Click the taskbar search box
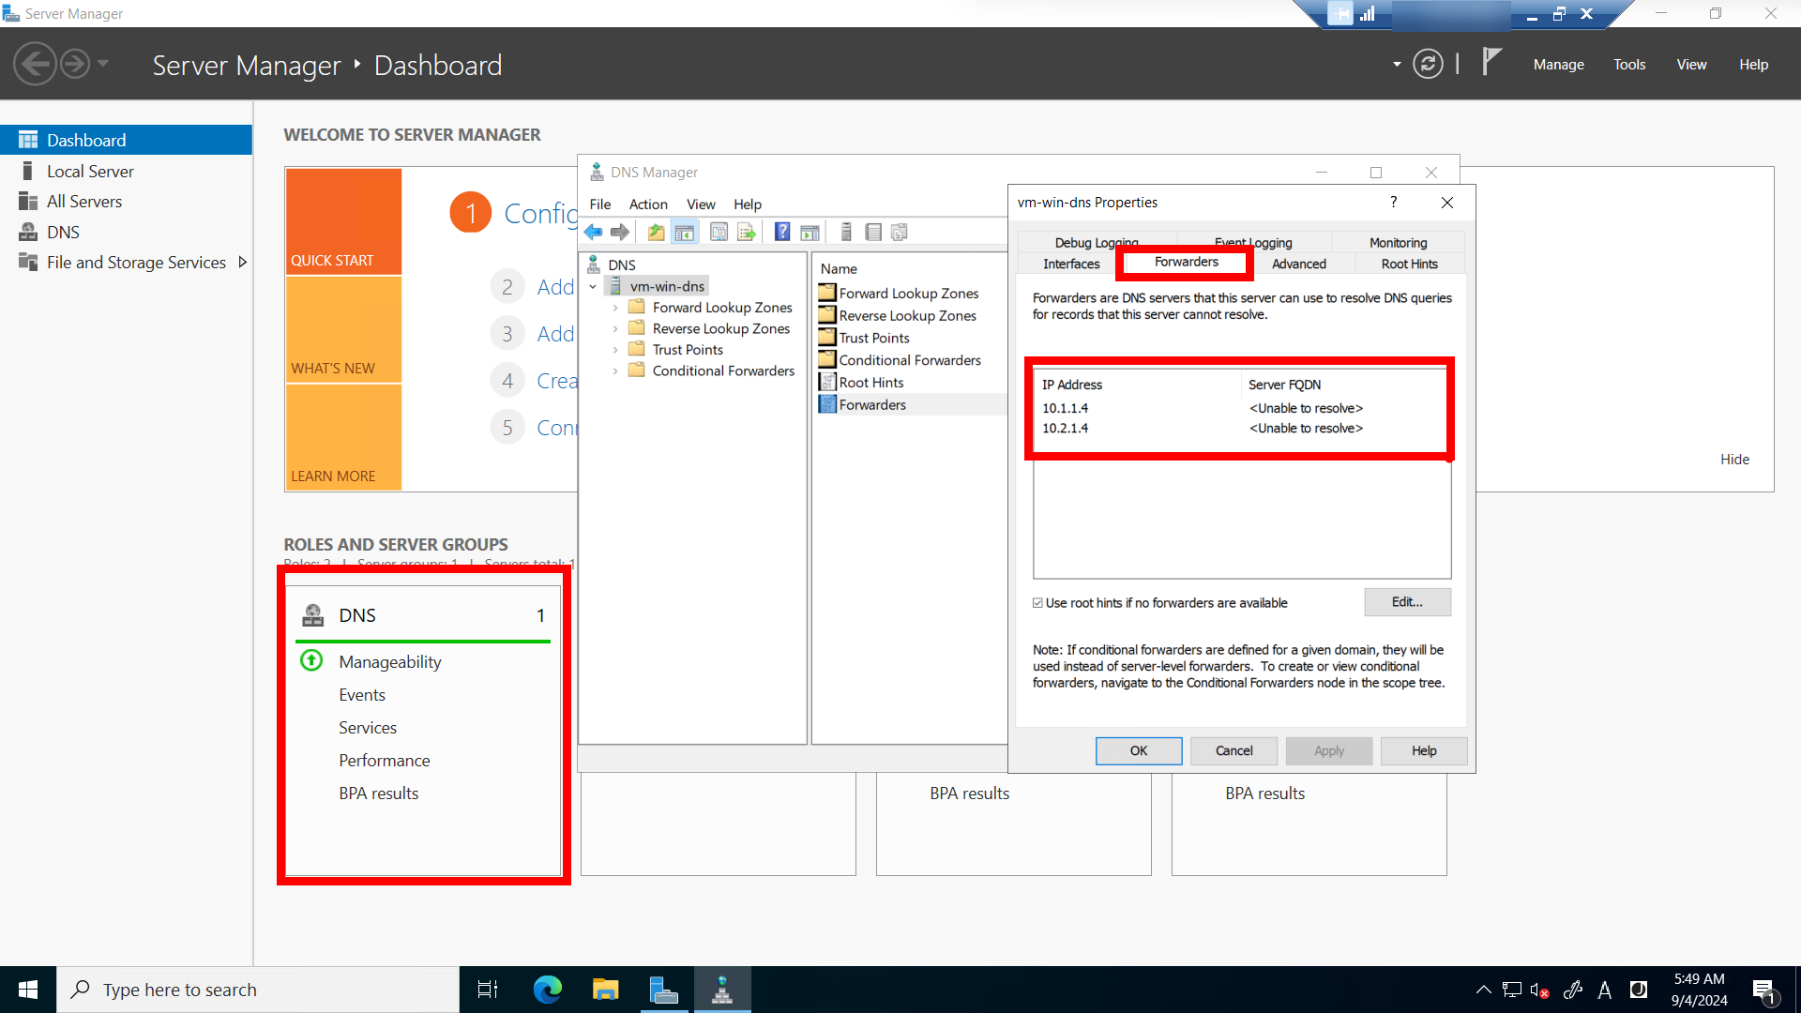The height and width of the screenshot is (1013, 1801). tap(258, 990)
